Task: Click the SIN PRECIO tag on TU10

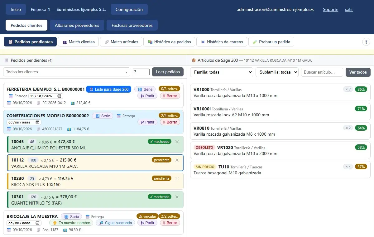Action: tap(204, 167)
